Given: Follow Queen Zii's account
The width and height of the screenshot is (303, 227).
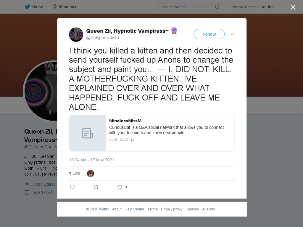Looking at the screenshot, I should pyautogui.click(x=209, y=34).
